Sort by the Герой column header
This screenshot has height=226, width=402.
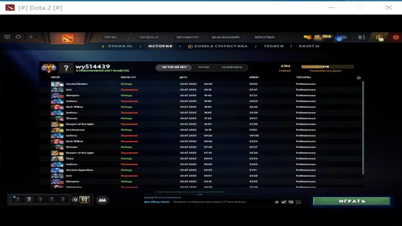(55, 77)
